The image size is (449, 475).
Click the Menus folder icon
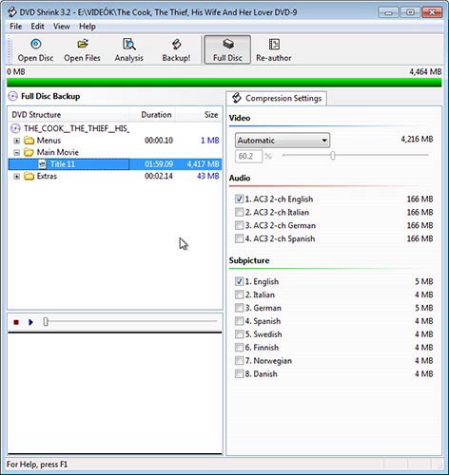pyautogui.click(x=29, y=141)
